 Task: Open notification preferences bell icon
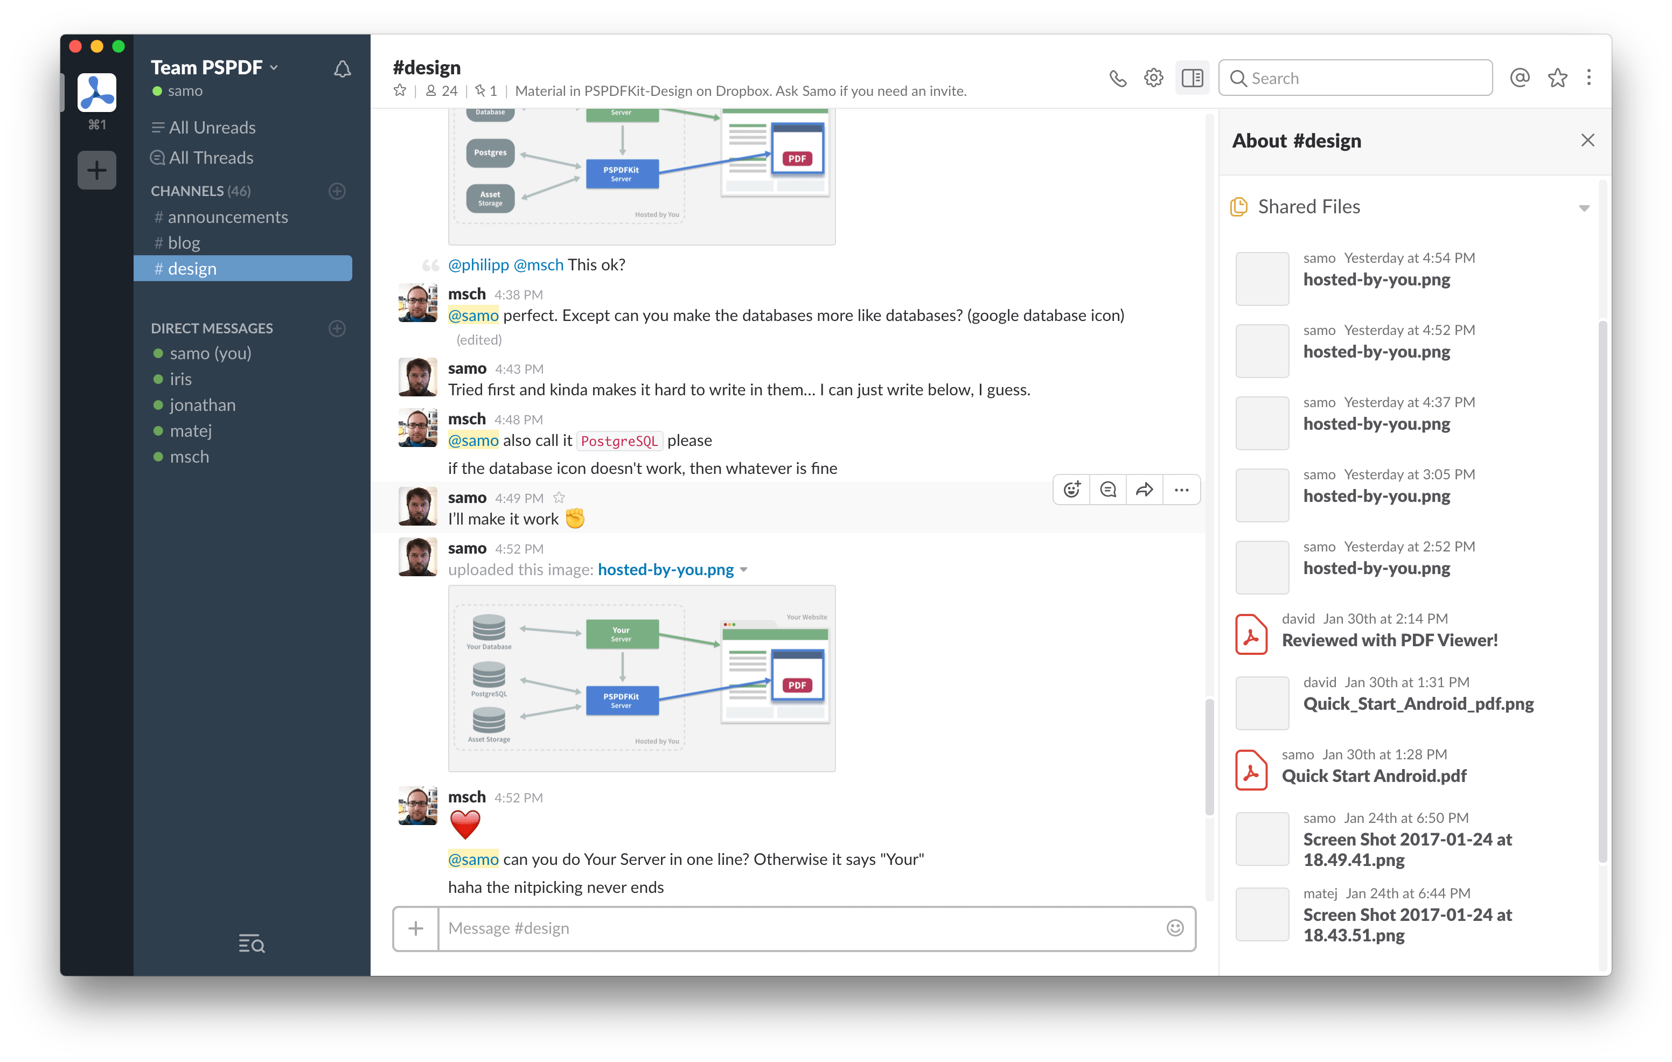(343, 69)
